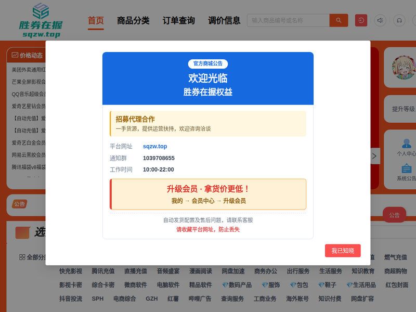Select the 燃气充值 category

point(396,257)
